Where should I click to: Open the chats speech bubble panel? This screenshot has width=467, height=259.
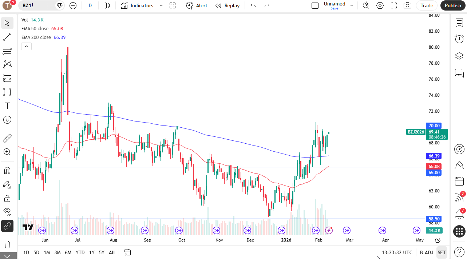459,73
